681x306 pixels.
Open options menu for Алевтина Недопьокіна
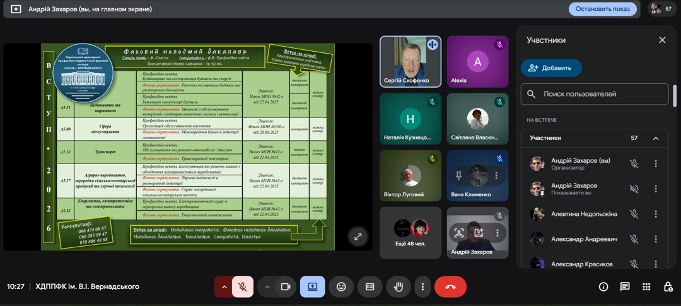656,214
